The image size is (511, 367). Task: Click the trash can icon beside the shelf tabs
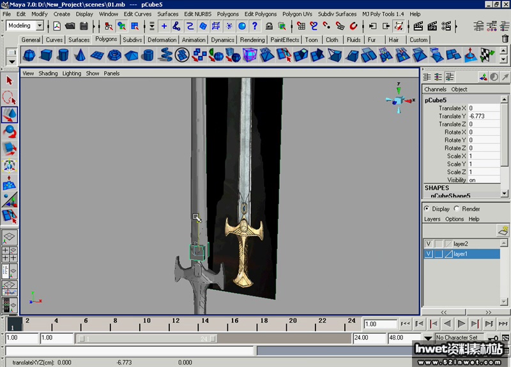[505, 39]
